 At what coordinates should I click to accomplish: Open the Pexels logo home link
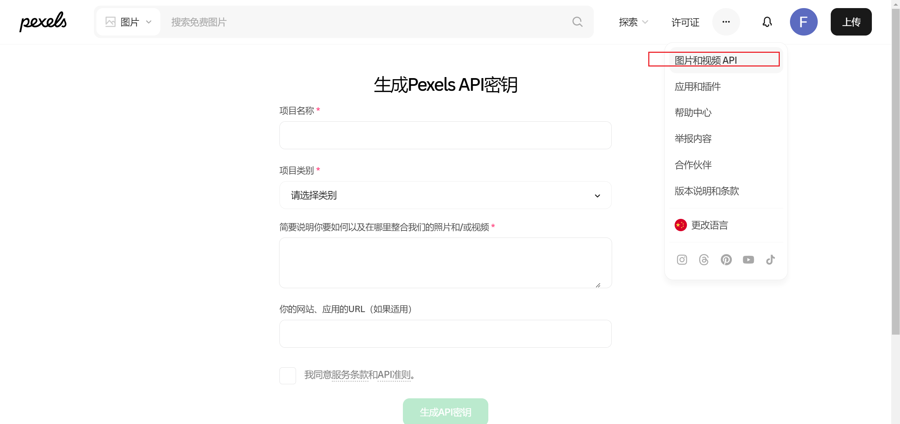43,22
